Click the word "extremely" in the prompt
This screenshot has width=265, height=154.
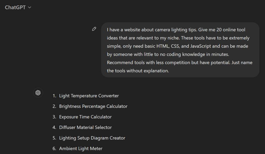[x=240, y=38]
